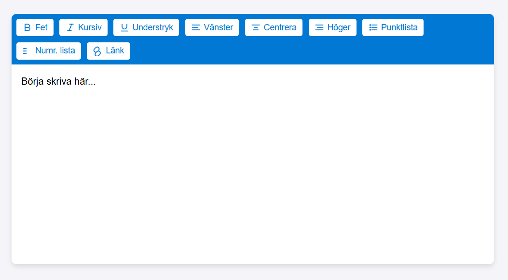Select the center align lines icon
The width and height of the screenshot is (508, 280).
[256, 27]
